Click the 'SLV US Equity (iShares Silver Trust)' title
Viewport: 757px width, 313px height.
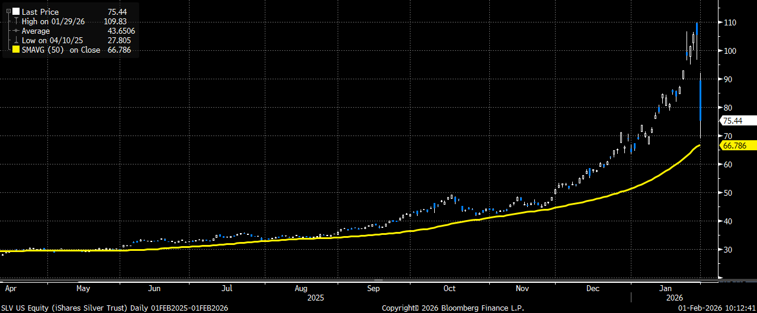click(65, 308)
